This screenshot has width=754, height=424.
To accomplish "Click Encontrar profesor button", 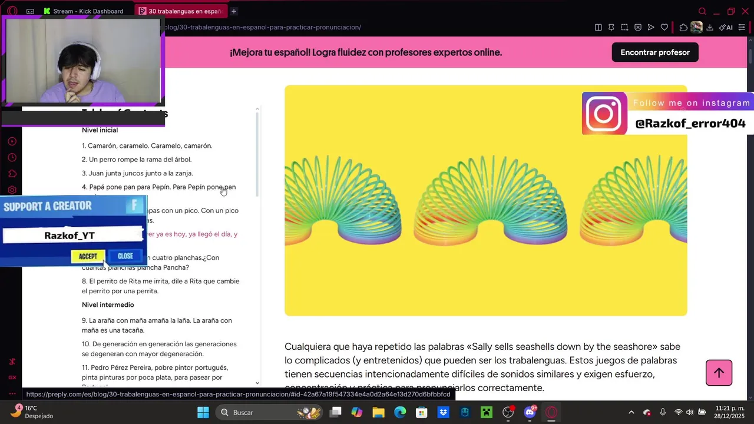I will [655, 52].
